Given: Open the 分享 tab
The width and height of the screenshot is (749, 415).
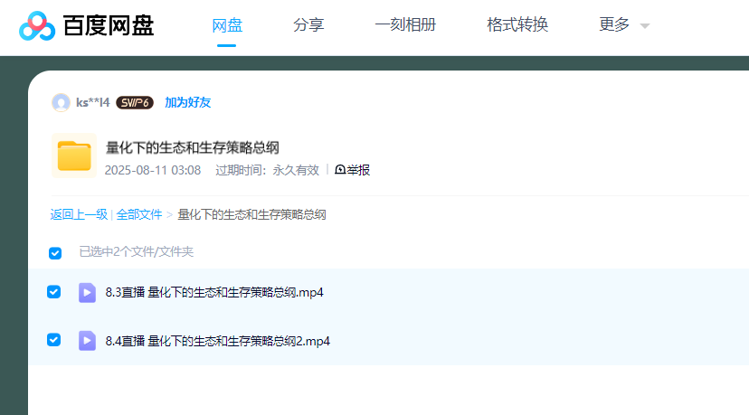Looking at the screenshot, I should pyautogui.click(x=308, y=25).
